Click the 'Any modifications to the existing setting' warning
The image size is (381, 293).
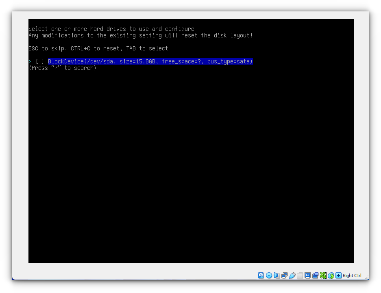[x=141, y=35]
